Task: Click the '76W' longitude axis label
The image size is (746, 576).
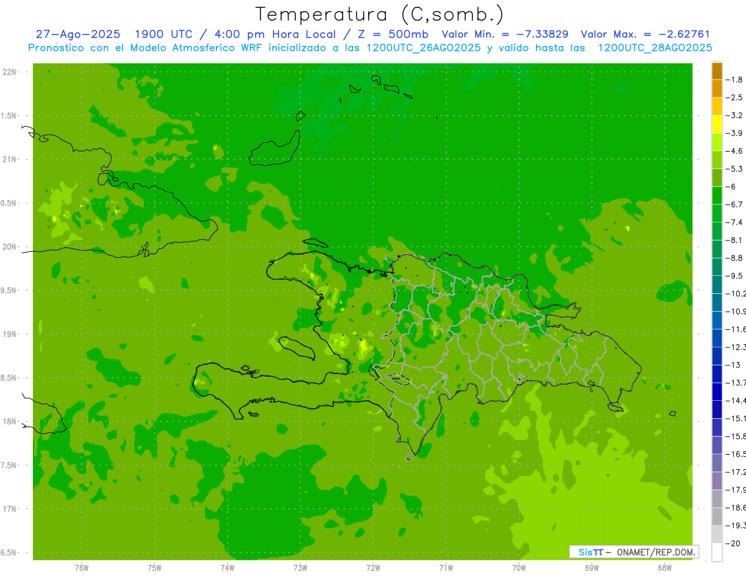Action: (81, 568)
